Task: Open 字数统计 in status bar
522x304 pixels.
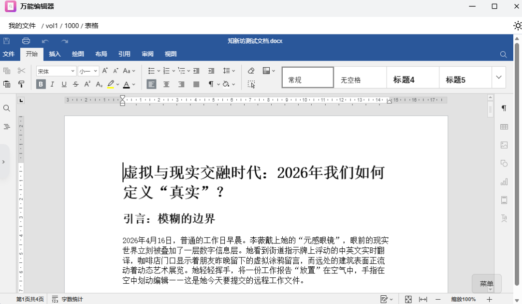Action: pos(67,299)
